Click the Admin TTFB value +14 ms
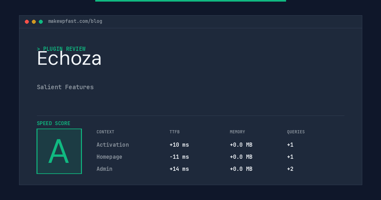 179,169
